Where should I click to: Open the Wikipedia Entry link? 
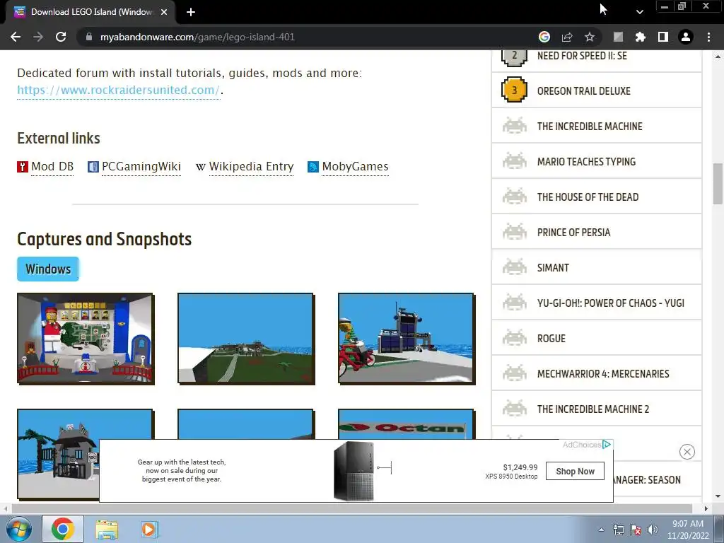[x=251, y=166]
